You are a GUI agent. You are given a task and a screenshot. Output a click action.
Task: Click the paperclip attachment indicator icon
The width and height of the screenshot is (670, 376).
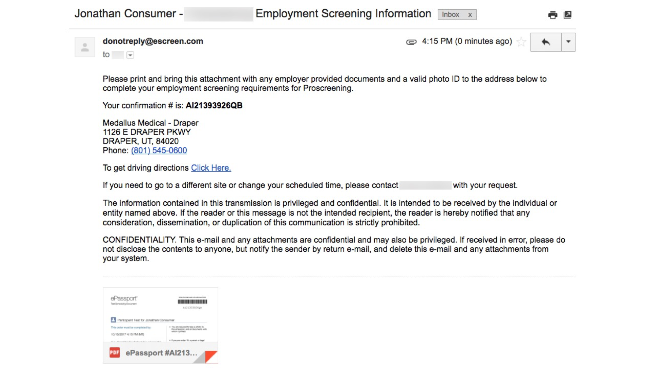(411, 42)
